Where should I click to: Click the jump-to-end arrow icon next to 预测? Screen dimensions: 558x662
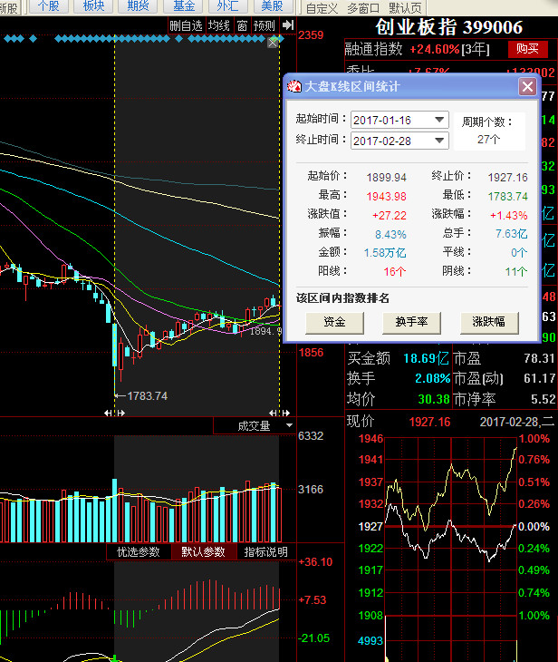[288, 25]
